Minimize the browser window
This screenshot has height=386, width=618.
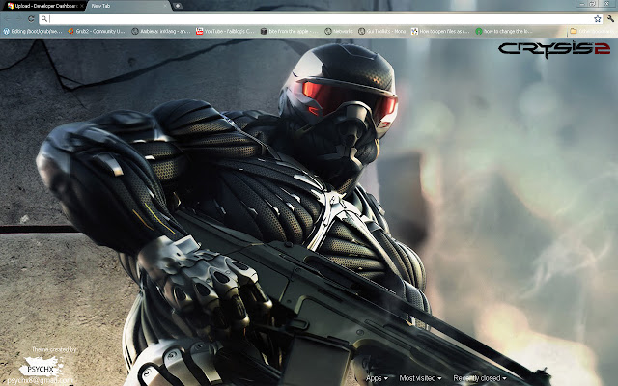(x=582, y=4)
